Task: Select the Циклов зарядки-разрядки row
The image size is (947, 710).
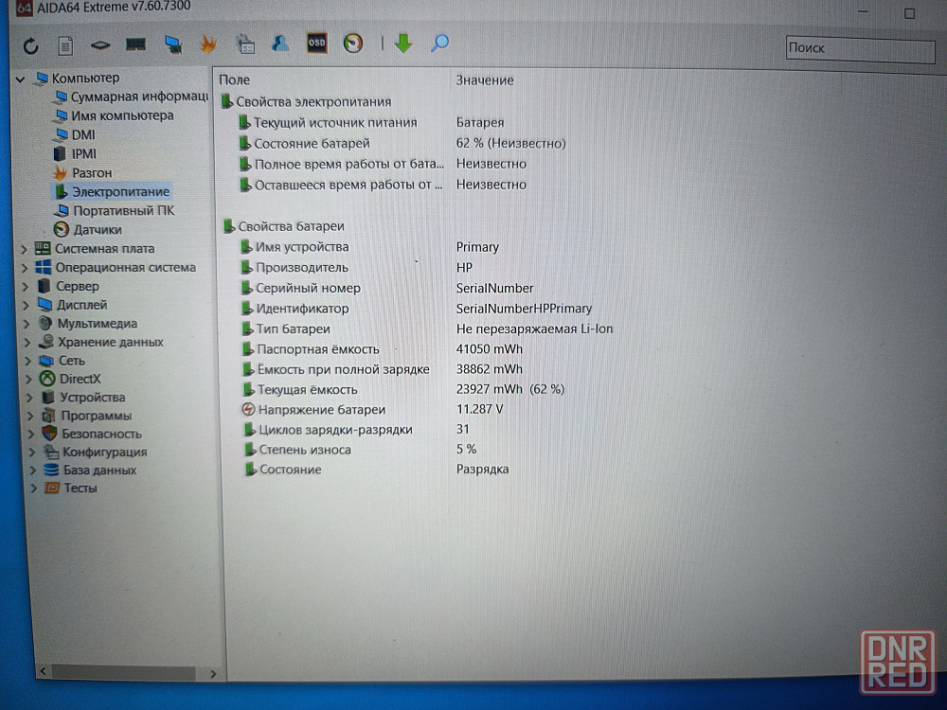Action: pos(356,429)
